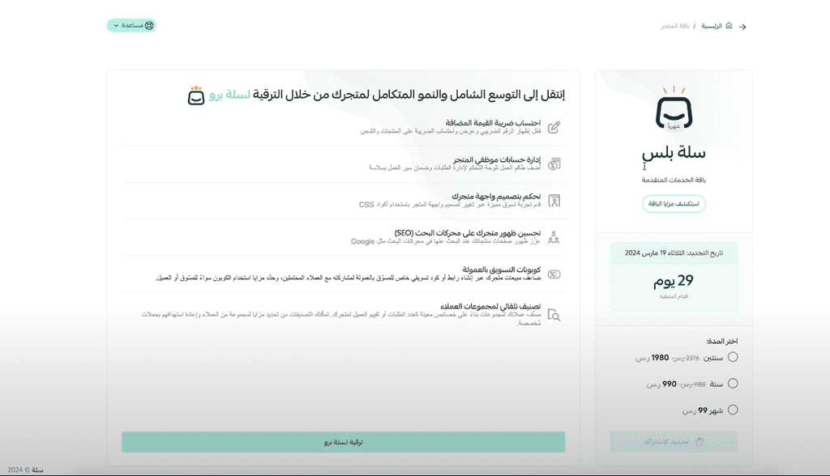Click the SEO search engines feature title
The height and width of the screenshot is (476, 830).
[x=468, y=232]
